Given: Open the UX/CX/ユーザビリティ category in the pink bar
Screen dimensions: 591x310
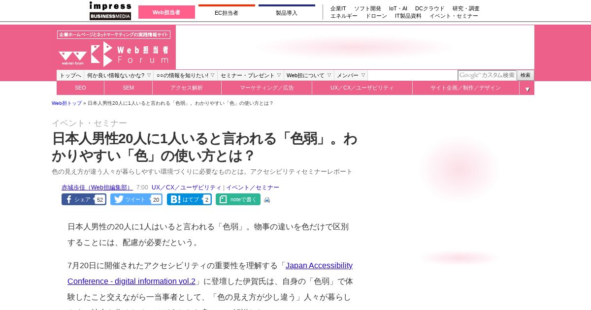Looking at the screenshot, I should click(x=362, y=88).
